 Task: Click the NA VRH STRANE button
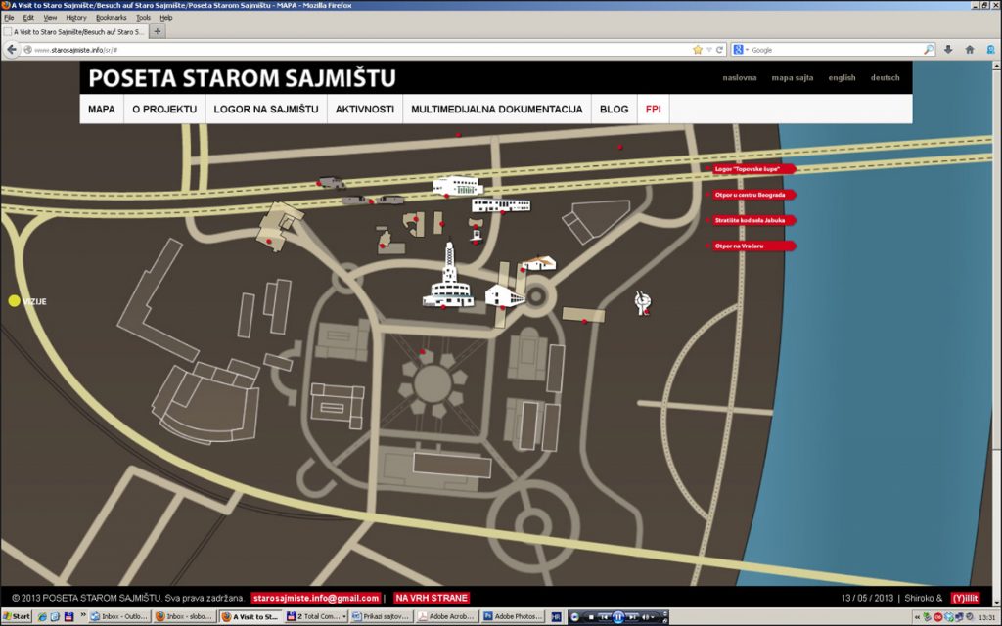coord(432,598)
